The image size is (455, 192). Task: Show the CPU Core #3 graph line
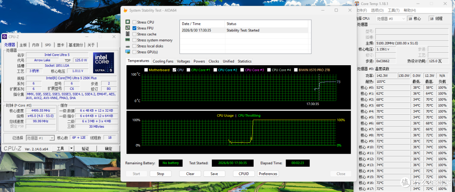click(242, 70)
